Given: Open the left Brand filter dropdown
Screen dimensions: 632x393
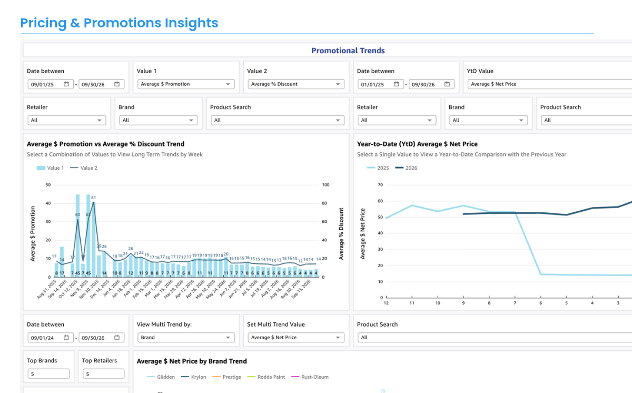Looking at the screenshot, I should (x=158, y=120).
